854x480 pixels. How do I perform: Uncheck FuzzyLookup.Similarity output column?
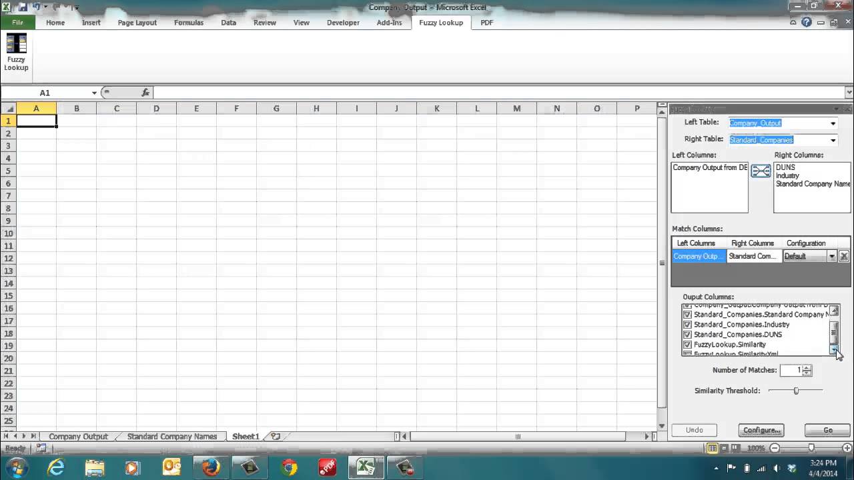point(687,345)
